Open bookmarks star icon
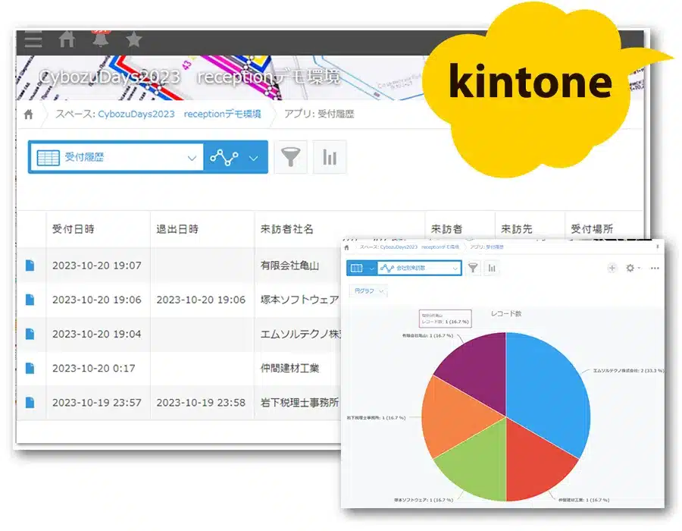 tap(134, 39)
